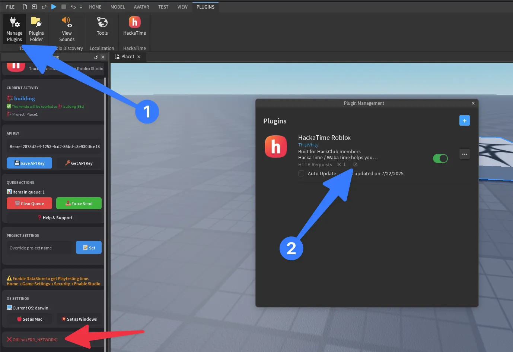Open the Plugins Folder
The image size is (513, 352).
click(36, 29)
